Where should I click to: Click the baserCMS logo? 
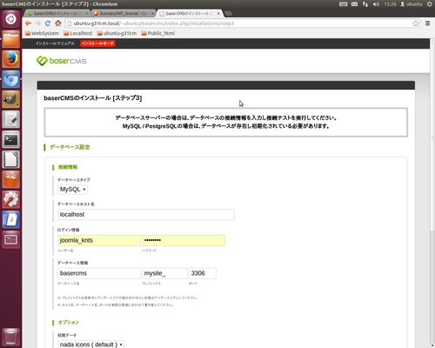[61, 61]
